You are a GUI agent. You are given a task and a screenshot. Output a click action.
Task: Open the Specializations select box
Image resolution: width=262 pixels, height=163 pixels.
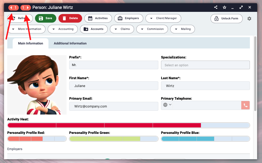point(205,65)
